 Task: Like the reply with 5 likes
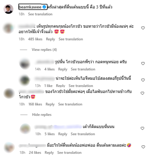click(142, 128)
